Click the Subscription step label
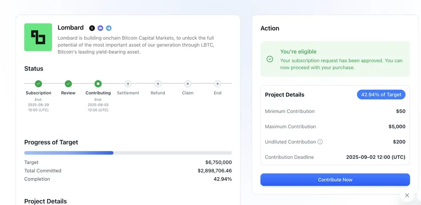 tap(39, 93)
